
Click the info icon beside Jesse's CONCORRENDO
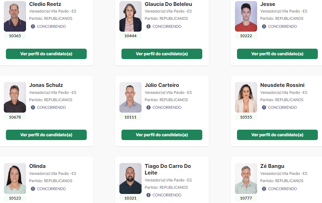pyautogui.click(x=264, y=26)
